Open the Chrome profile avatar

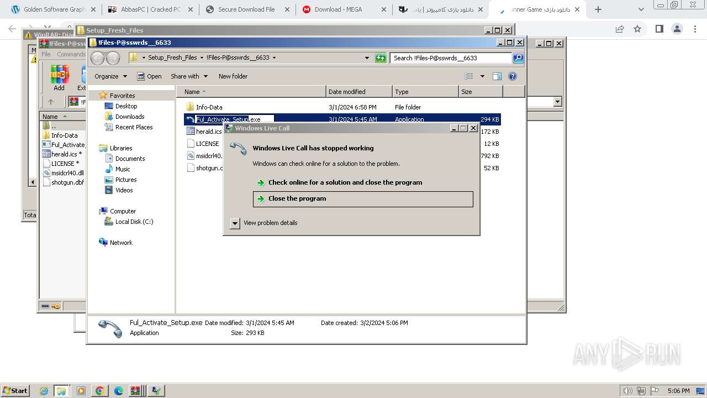pos(677,29)
